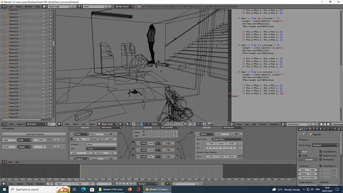Open the Physics Type Dynamic dropdown
Viewport: 343px width, 193px height.
click(325, 145)
